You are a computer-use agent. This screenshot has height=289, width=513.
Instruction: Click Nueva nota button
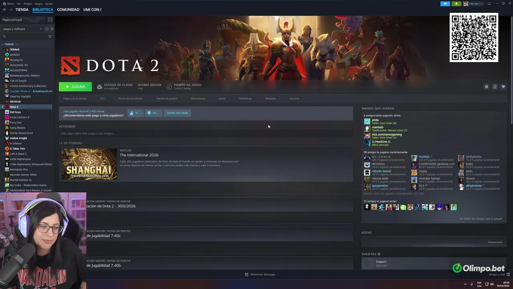point(495,242)
